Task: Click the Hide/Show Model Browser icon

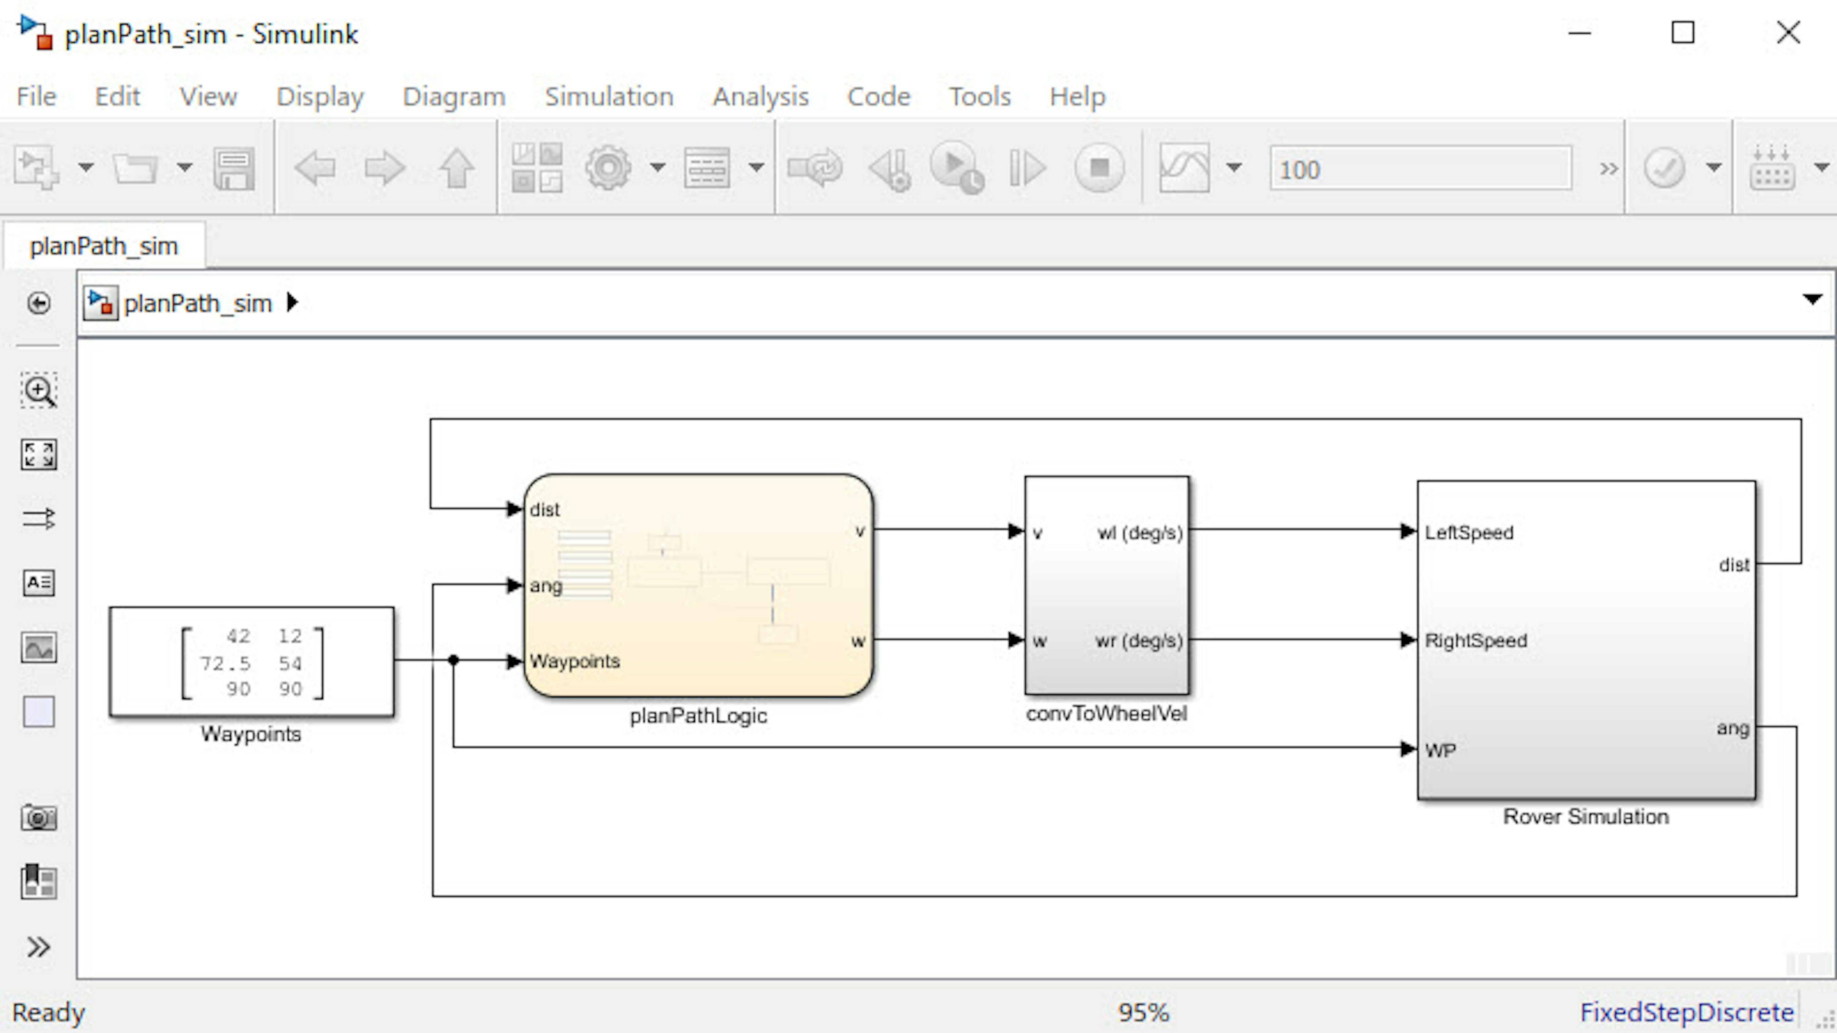Action: 39,304
